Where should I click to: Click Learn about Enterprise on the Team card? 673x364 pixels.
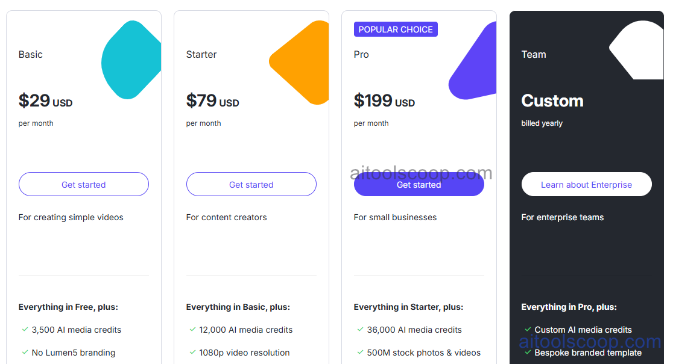[x=586, y=184]
